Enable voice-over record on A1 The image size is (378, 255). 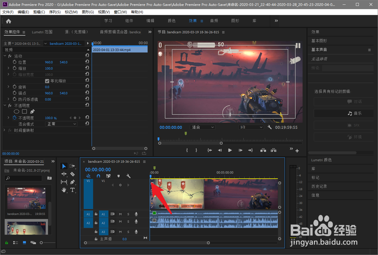[136, 214]
